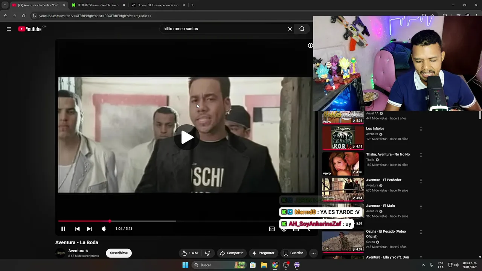
Task: Open Microsoft Store from taskbar
Action: [x=253, y=265]
